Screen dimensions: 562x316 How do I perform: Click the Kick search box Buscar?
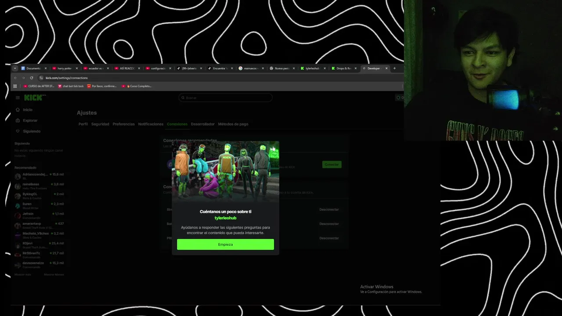point(225,98)
